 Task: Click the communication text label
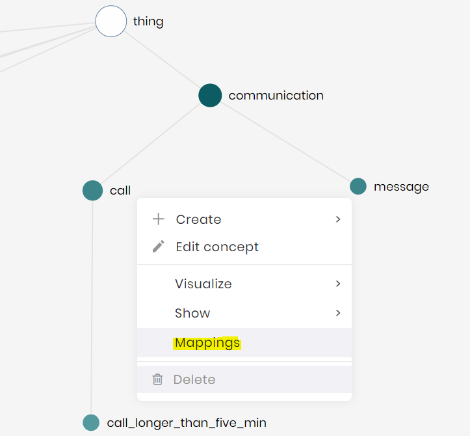point(276,96)
